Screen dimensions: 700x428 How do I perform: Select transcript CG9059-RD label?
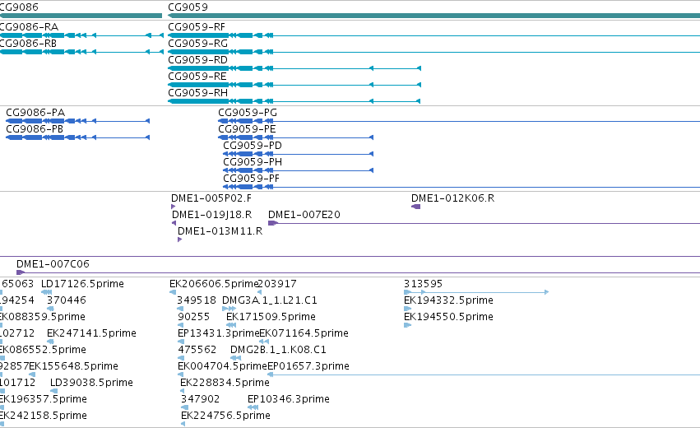(197, 60)
